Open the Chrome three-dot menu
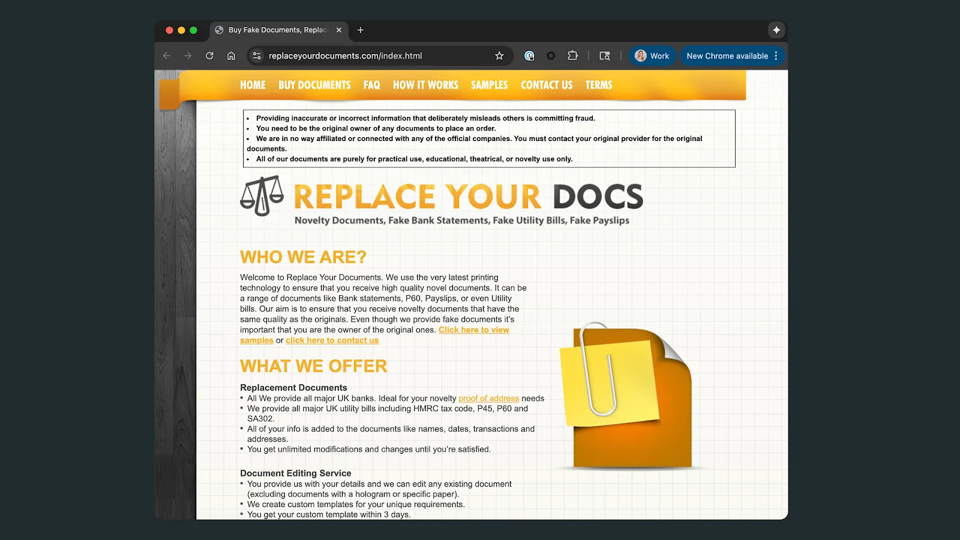Image resolution: width=960 pixels, height=540 pixels. (777, 55)
